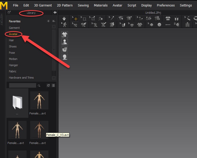The height and width of the screenshot is (158, 197).
Task: Open the Preferences menu
Action: tap(166, 5)
